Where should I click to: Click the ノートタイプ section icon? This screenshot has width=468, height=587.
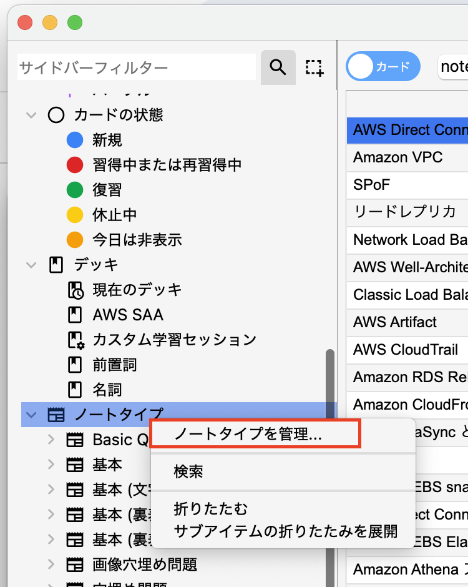click(x=56, y=415)
